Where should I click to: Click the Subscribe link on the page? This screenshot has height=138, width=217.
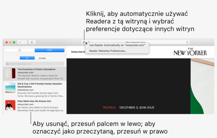click(78, 52)
